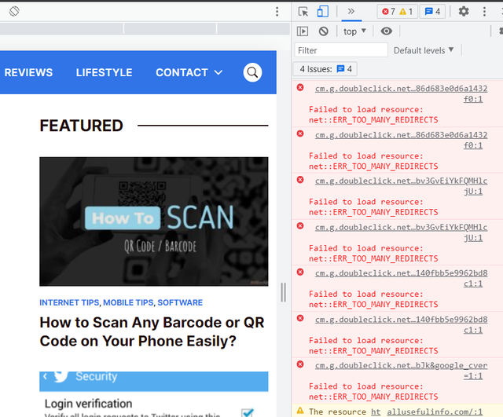The width and height of the screenshot is (503, 417).
Task: Open the MOBILE TIPS category link
Action: click(x=128, y=302)
